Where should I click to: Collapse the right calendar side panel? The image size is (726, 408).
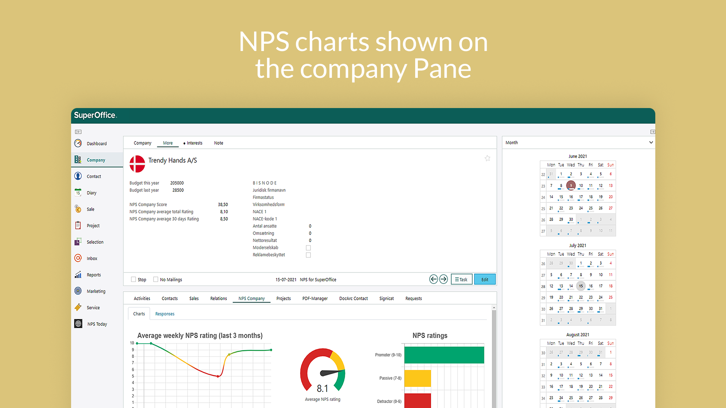coord(653,132)
